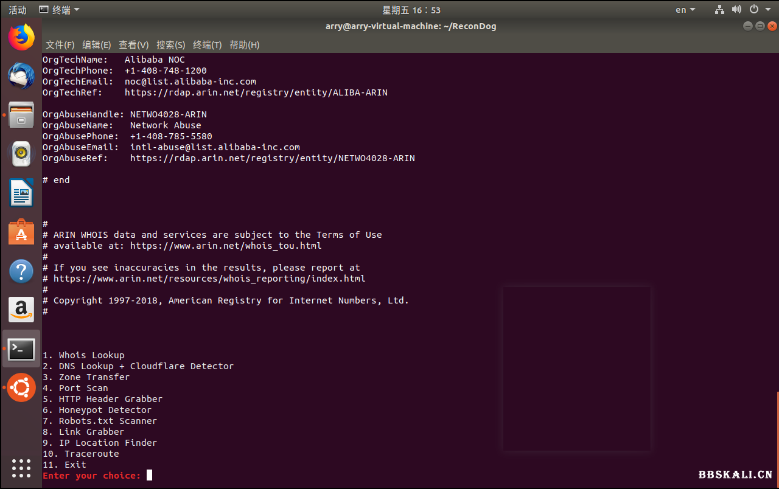Open the clock showing 星期五 16:53
Viewport: 779px width, 489px height.
[x=411, y=10]
